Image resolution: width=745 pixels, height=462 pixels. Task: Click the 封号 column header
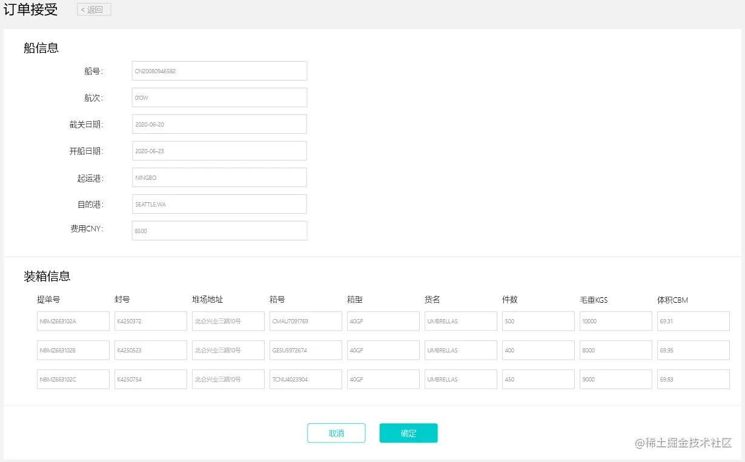(x=122, y=299)
